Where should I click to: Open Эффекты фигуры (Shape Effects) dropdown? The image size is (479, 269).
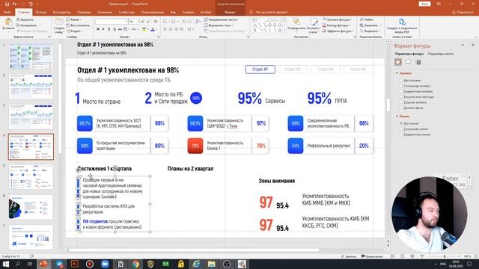[x=338, y=31]
